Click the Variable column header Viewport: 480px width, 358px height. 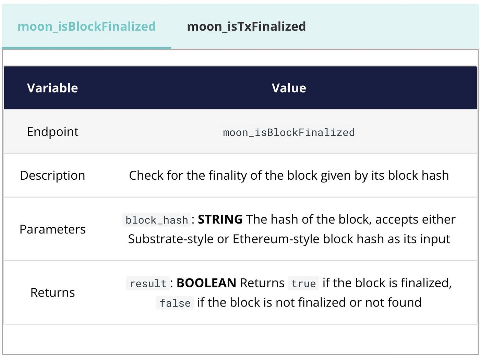pyautogui.click(x=52, y=88)
